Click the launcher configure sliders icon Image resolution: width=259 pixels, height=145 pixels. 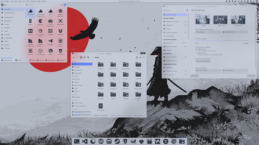point(62,5)
